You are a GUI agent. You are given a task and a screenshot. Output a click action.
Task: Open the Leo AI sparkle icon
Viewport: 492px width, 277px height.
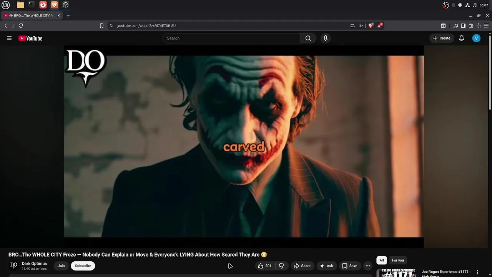(x=479, y=25)
